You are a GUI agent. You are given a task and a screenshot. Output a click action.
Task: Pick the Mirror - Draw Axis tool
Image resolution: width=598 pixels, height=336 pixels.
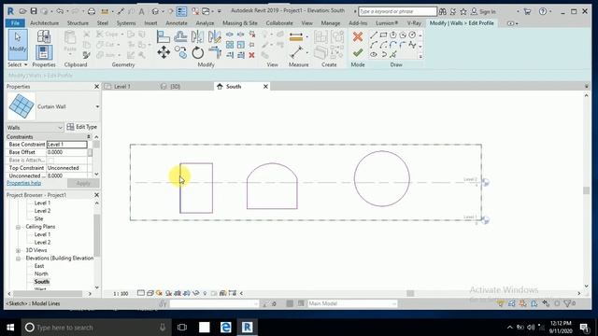[x=214, y=37]
